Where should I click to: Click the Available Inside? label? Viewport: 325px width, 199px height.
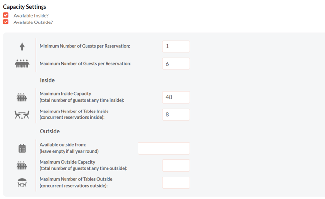31,16
